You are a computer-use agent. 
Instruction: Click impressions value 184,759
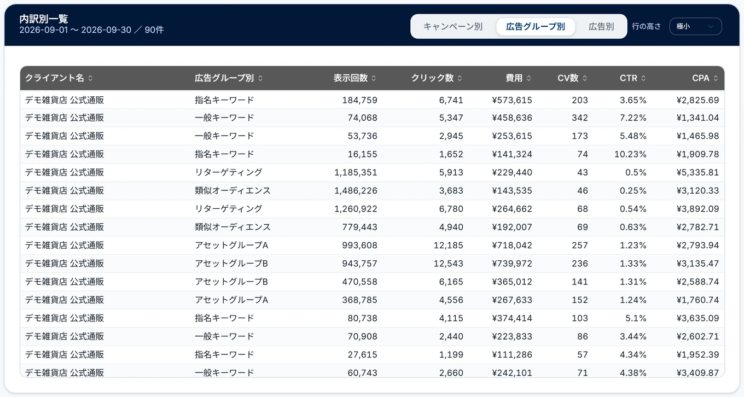pyautogui.click(x=359, y=100)
